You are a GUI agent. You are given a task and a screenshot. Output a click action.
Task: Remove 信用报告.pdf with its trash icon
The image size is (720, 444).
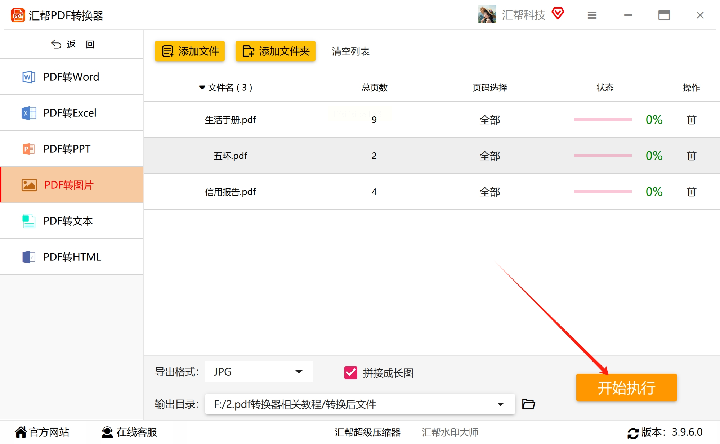click(691, 192)
